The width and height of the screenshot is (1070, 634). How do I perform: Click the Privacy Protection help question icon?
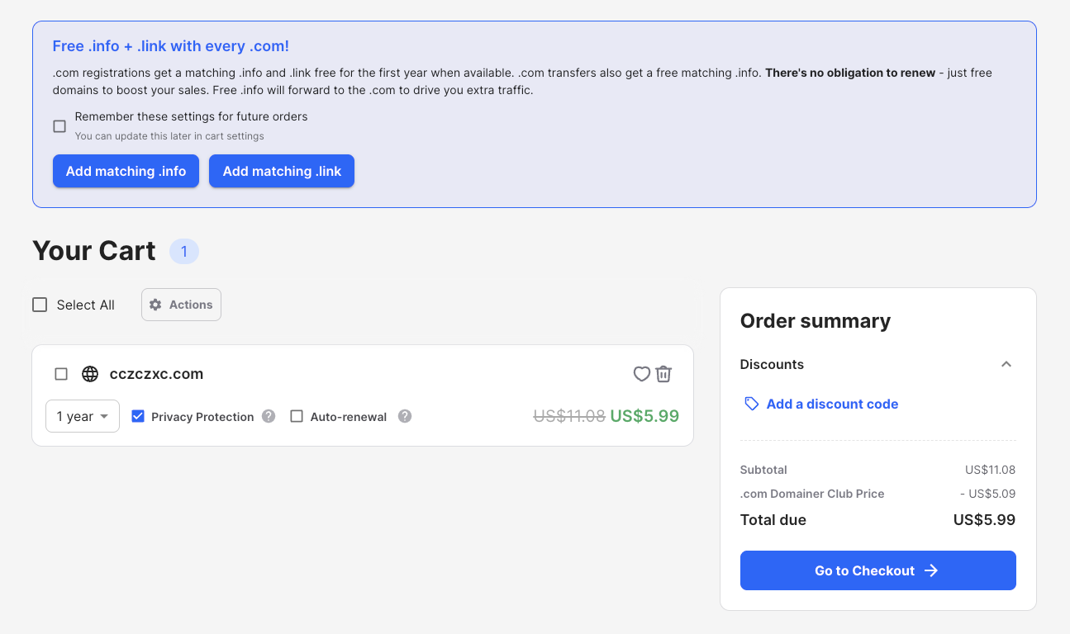pyautogui.click(x=269, y=416)
